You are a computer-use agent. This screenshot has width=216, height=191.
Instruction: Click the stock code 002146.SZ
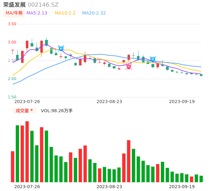(x=43, y=5)
